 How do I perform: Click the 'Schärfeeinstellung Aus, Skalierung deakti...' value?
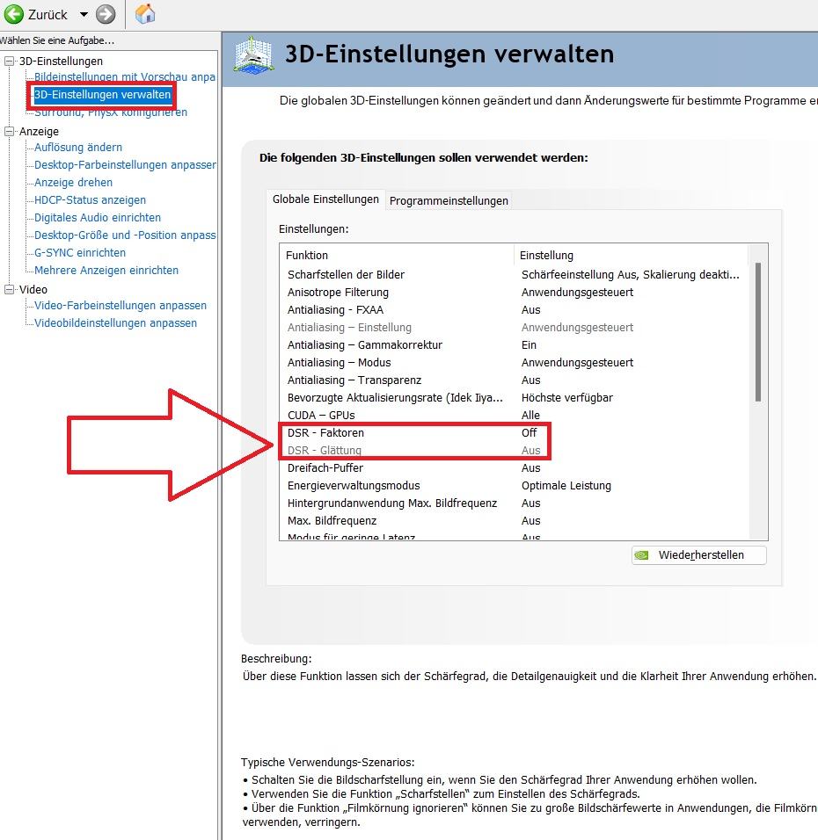point(631,275)
